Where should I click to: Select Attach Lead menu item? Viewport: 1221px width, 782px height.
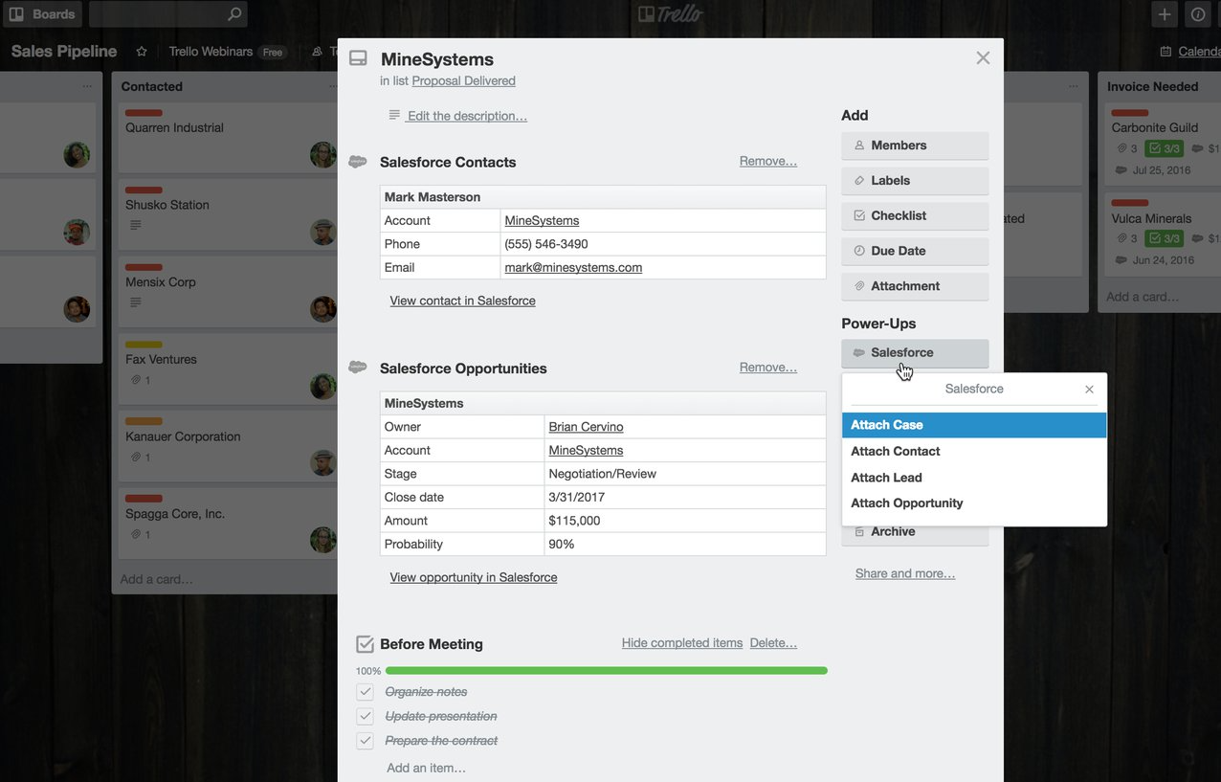coord(974,478)
